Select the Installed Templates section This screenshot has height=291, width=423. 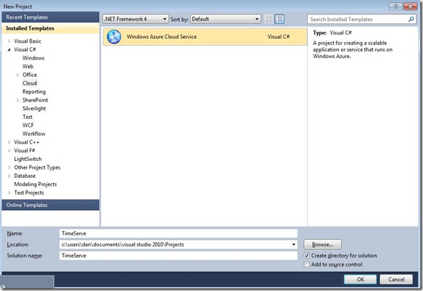[50, 28]
